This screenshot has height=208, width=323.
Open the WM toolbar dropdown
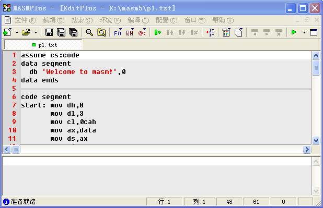click(130, 32)
